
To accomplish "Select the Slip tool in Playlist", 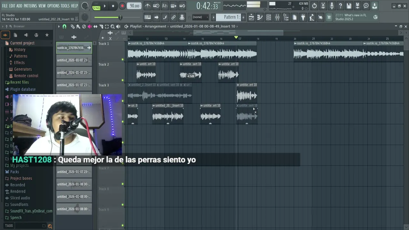I will click(x=96, y=27).
